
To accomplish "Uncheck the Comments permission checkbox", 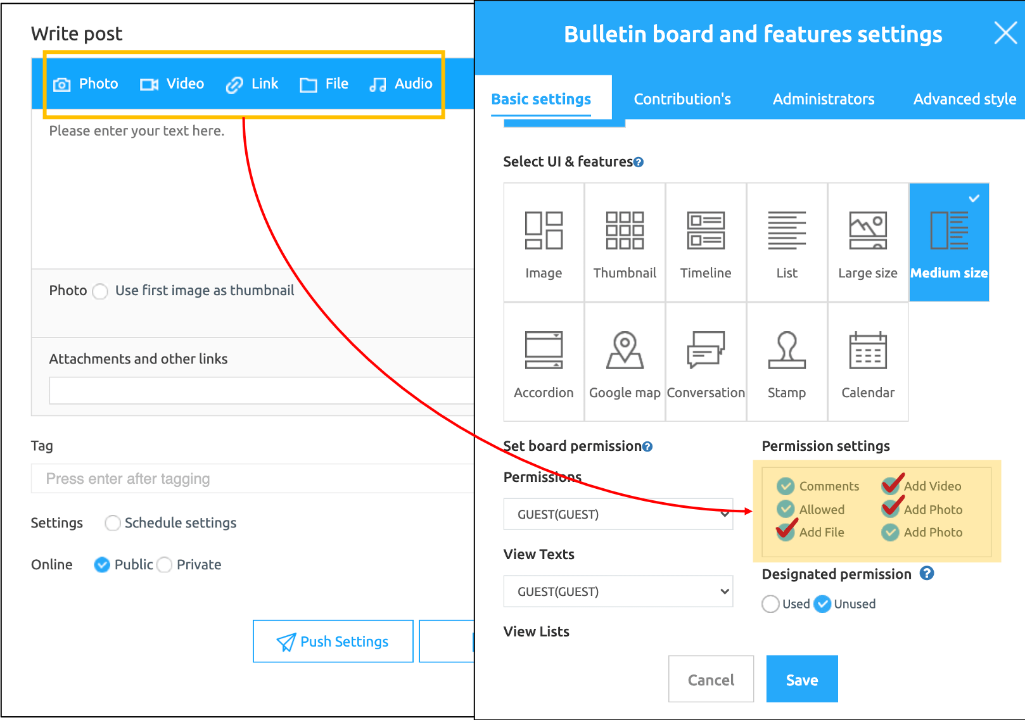I will (x=786, y=486).
